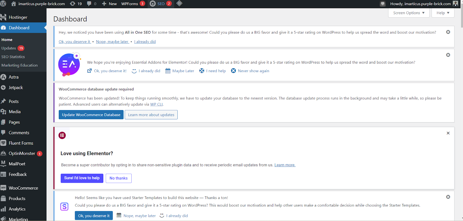
Task: Click the user avatar in admin bar
Action: (455, 4)
